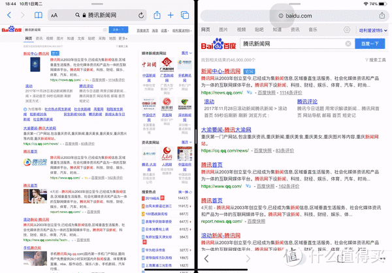Expand 展开 for 资讯类网站 panel

186,142
